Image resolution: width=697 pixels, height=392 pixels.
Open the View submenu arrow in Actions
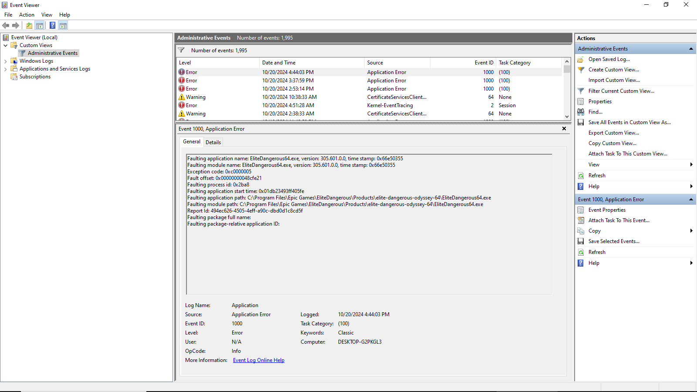point(691,165)
